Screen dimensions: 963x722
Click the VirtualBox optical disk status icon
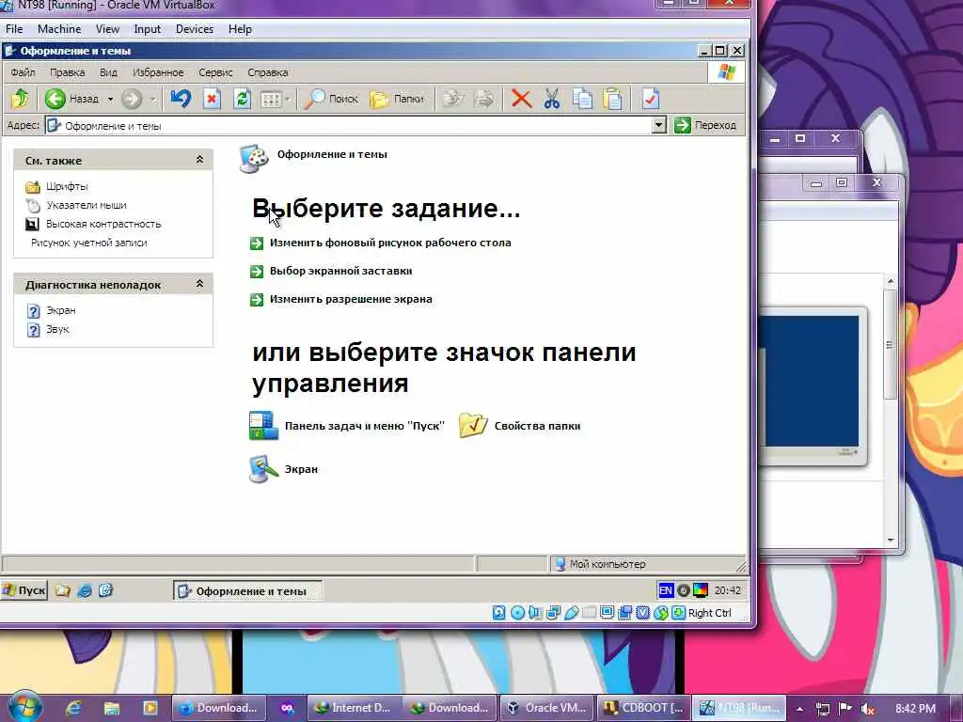pos(518,613)
